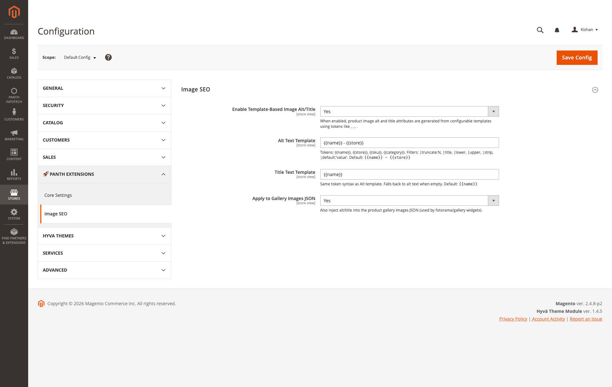
Task: Click the Save Config button
Action: coord(576,58)
